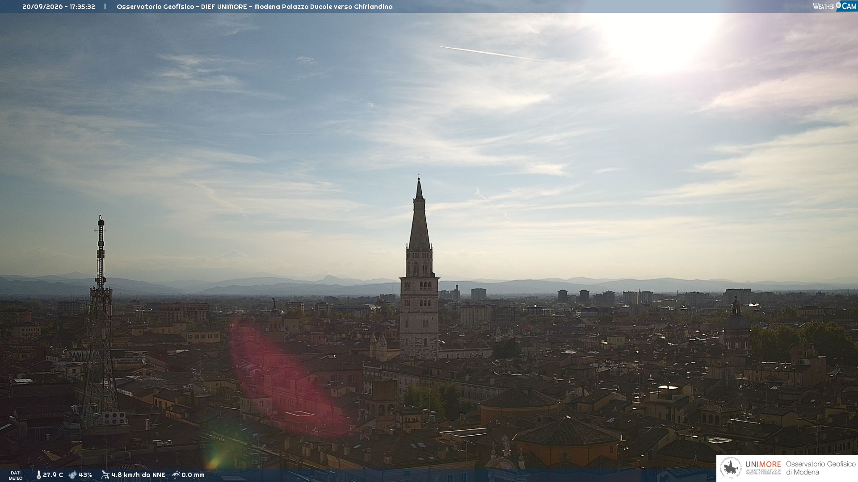Image resolution: width=858 pixels, height=482 pixels.
Task: Click the DATI METEO label
Action: coord(16,476)
